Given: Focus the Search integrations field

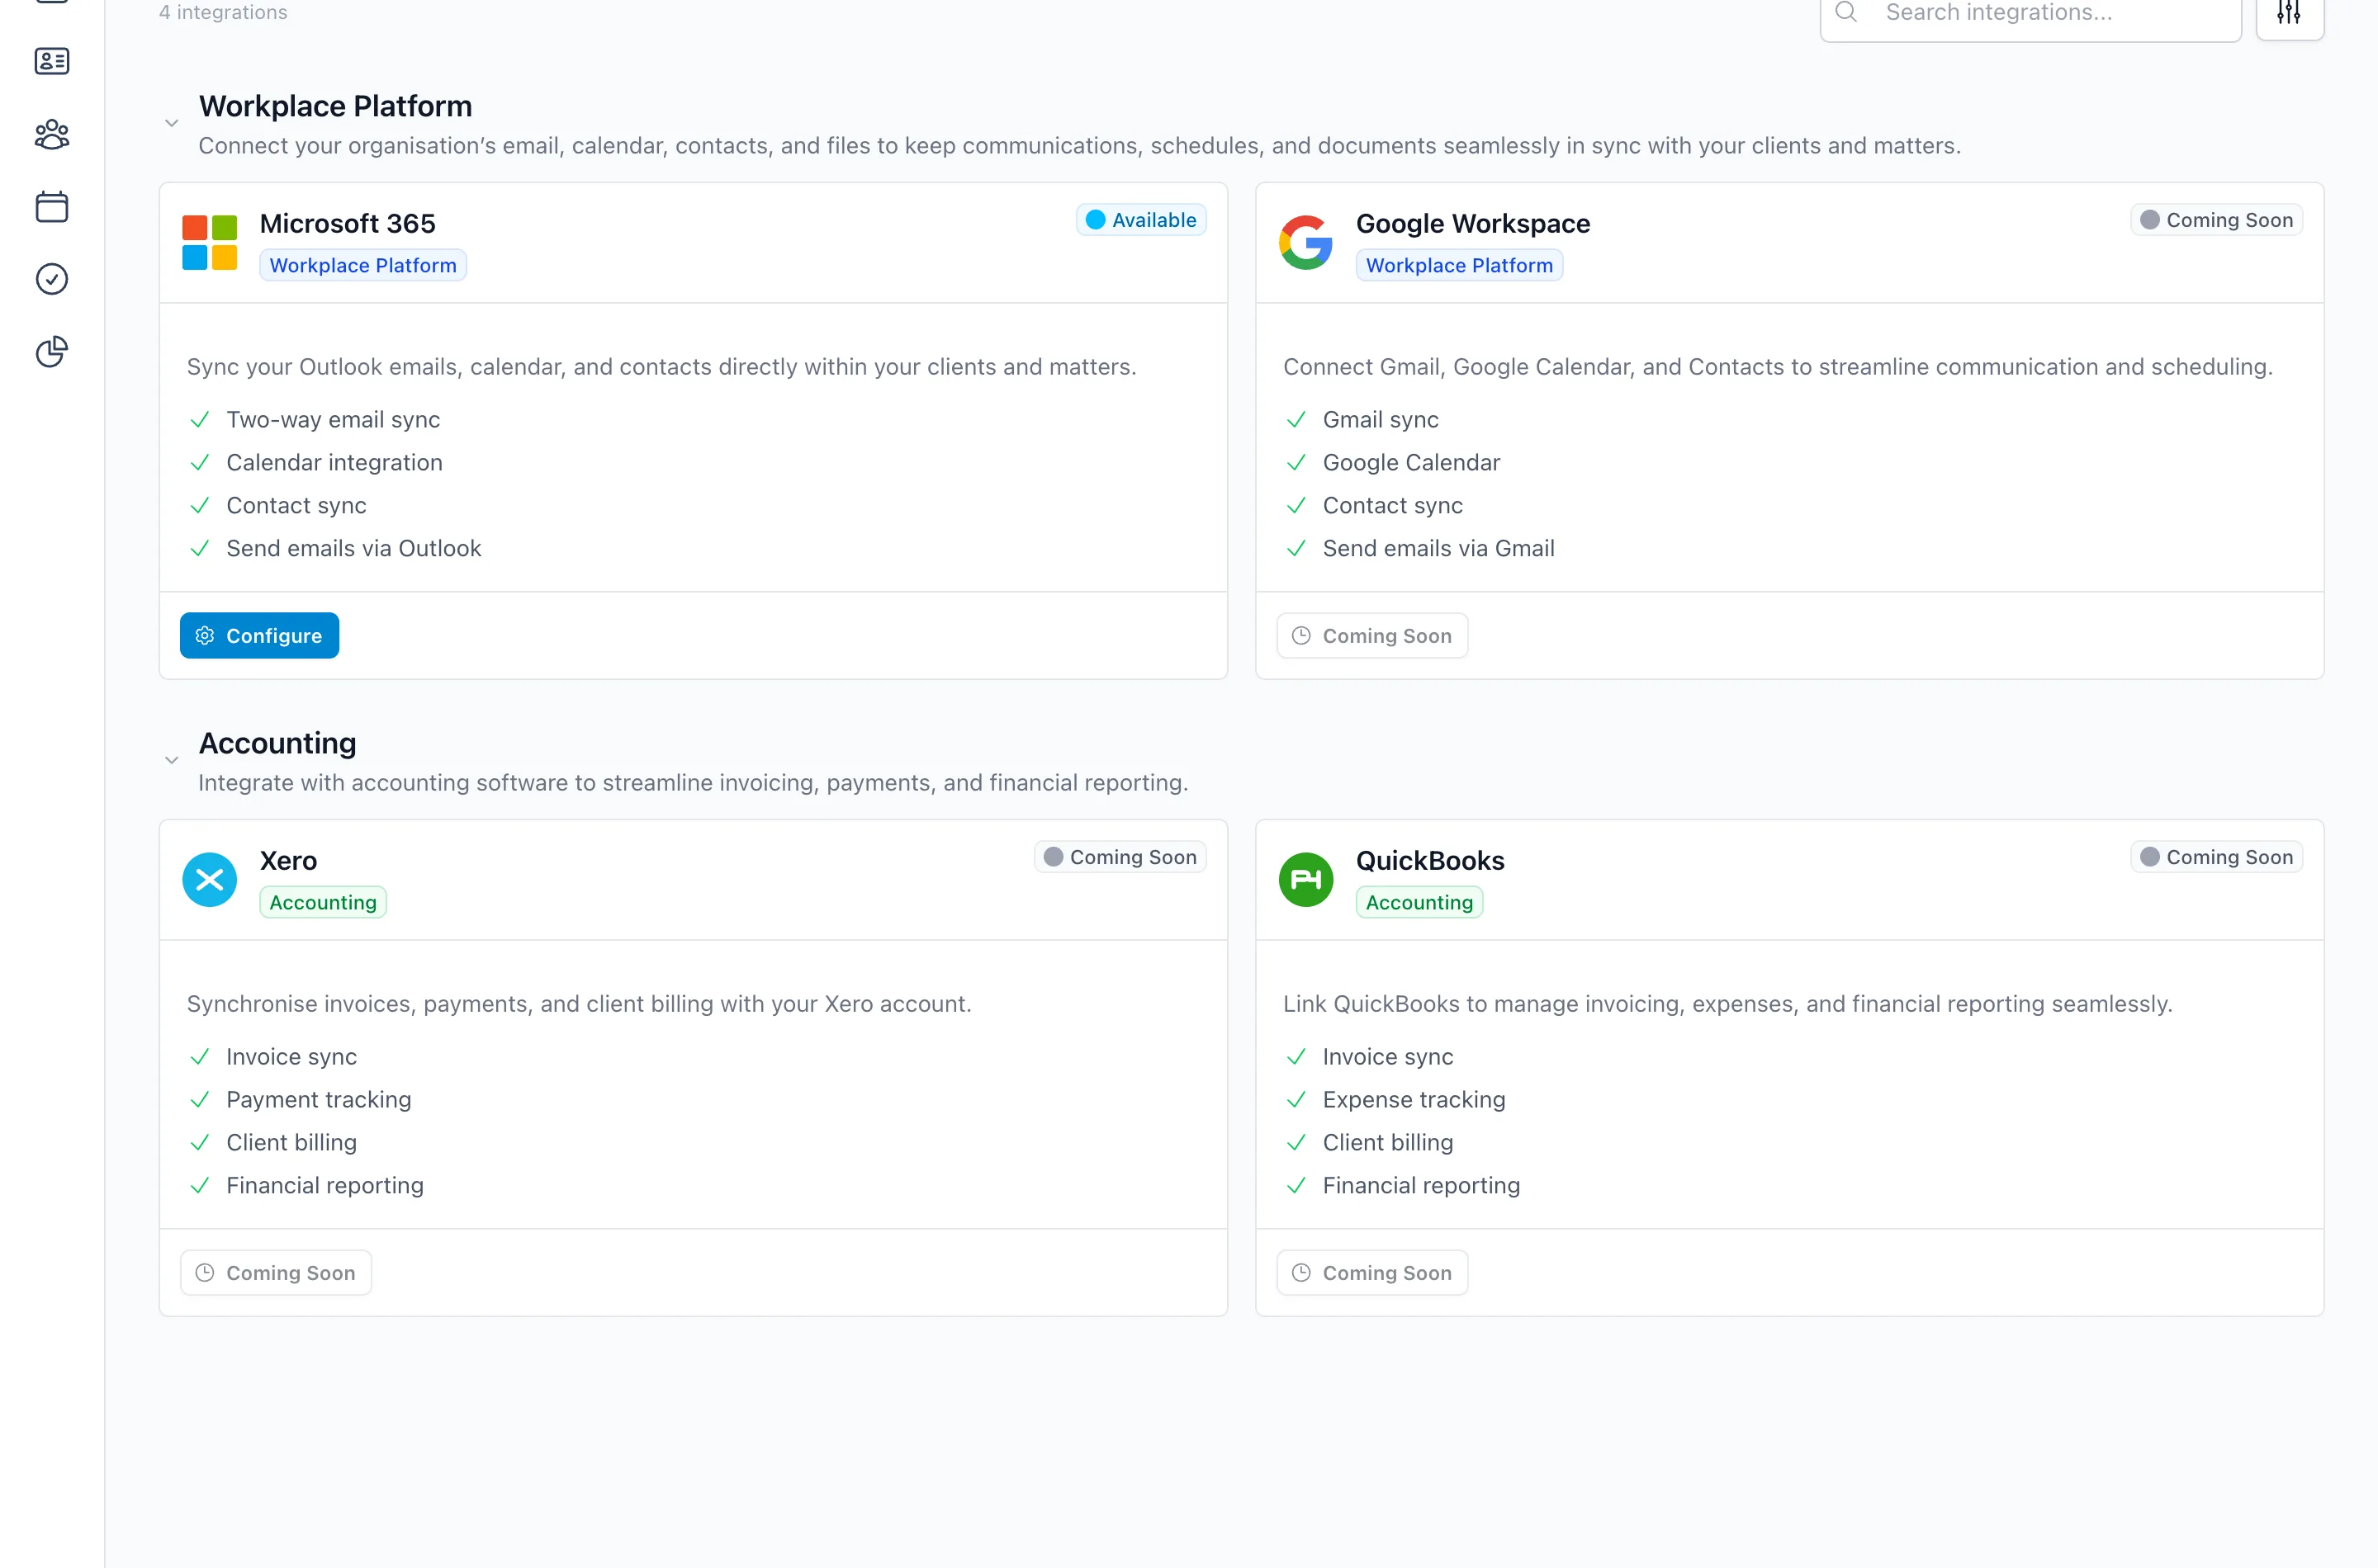Looking at the screenshot, I should [2030, 13].
